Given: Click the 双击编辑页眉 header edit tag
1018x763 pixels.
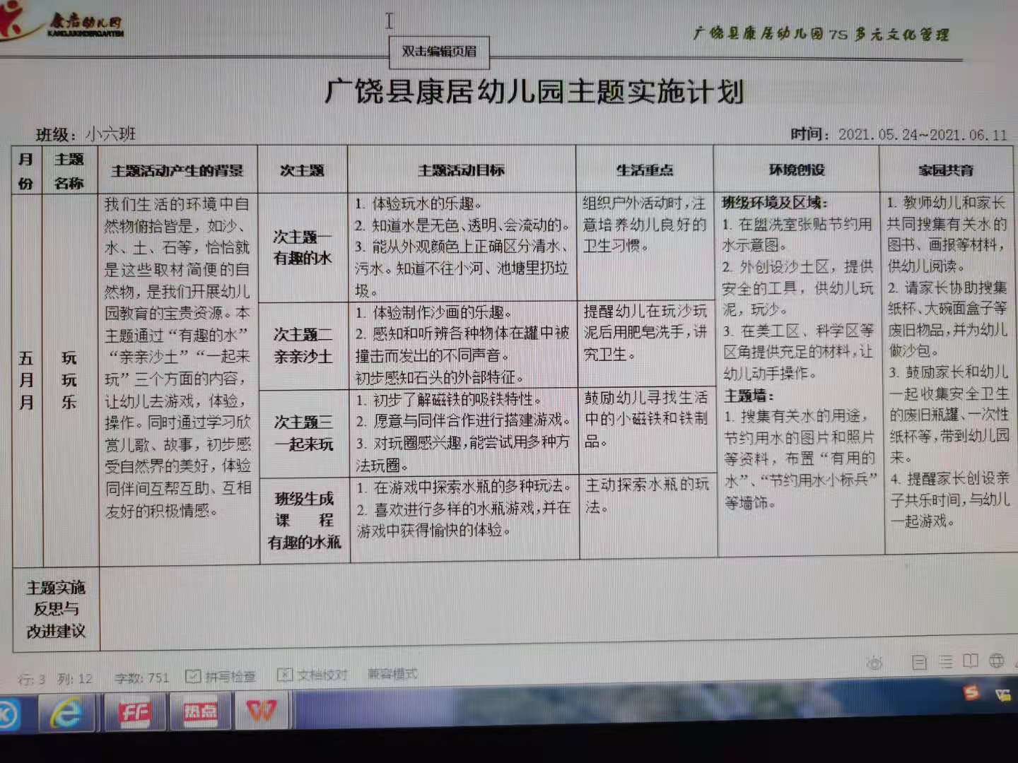Looking at the screenshot, I should [x=439, y=52].
